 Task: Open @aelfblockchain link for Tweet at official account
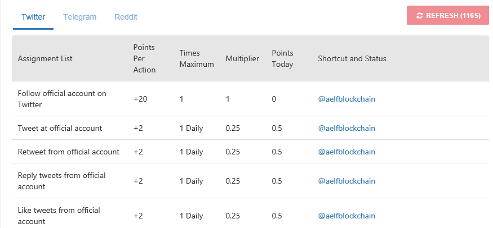pos(347,129)
